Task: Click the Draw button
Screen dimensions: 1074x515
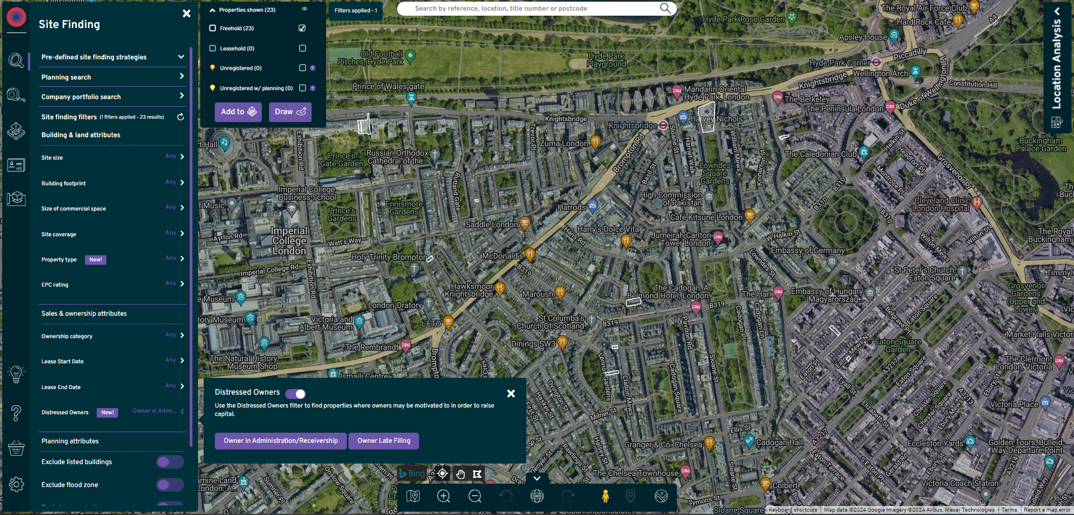Action: coord(290,112)
